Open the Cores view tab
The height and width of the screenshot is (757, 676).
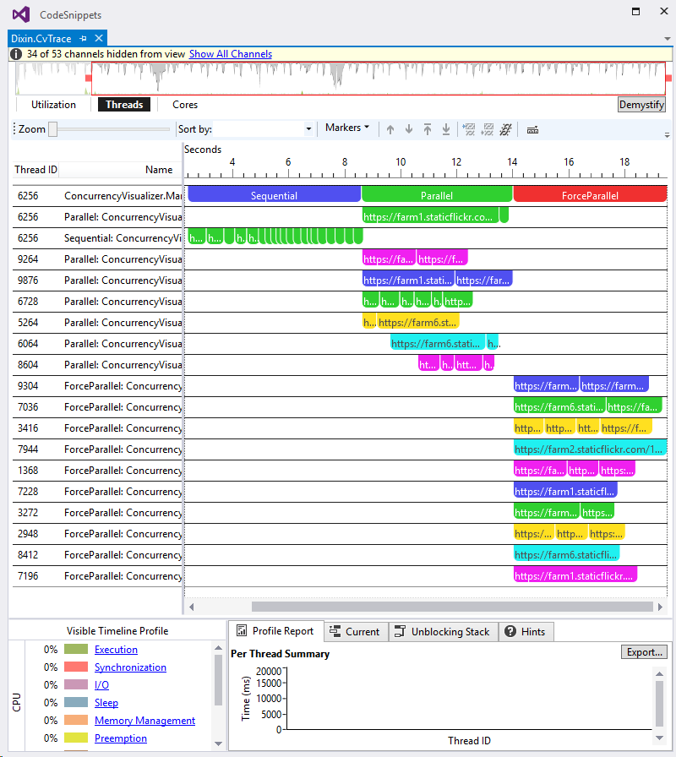click(x=185, y=105)
